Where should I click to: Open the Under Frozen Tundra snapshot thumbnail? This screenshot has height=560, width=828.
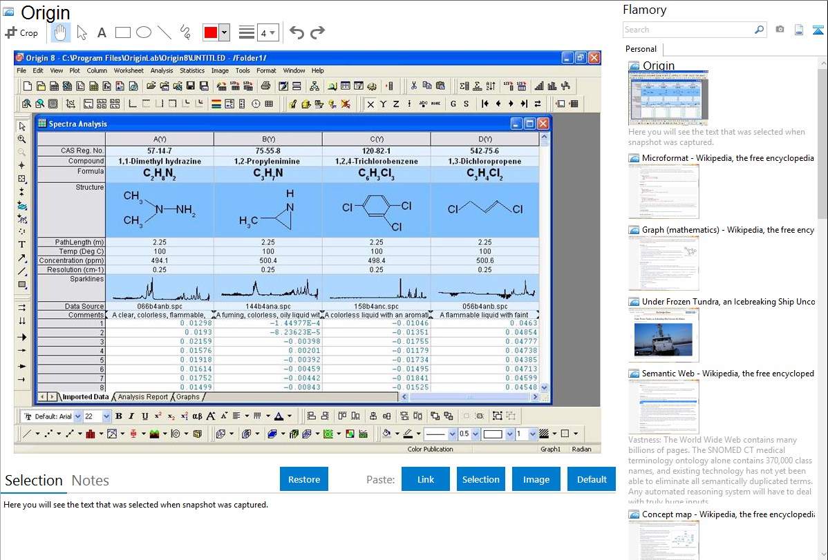point(664,335)
